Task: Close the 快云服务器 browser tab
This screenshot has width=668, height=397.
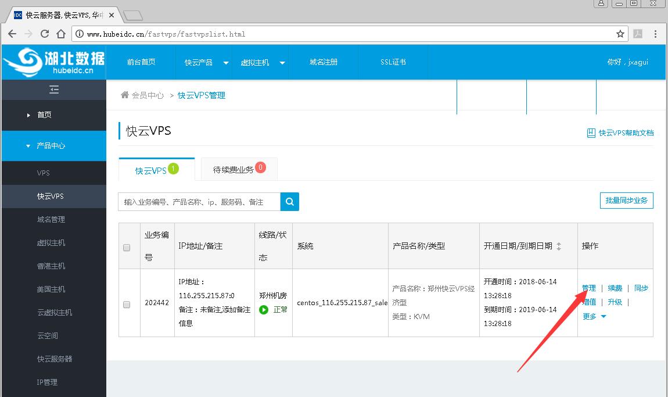Action: [111, 15]
